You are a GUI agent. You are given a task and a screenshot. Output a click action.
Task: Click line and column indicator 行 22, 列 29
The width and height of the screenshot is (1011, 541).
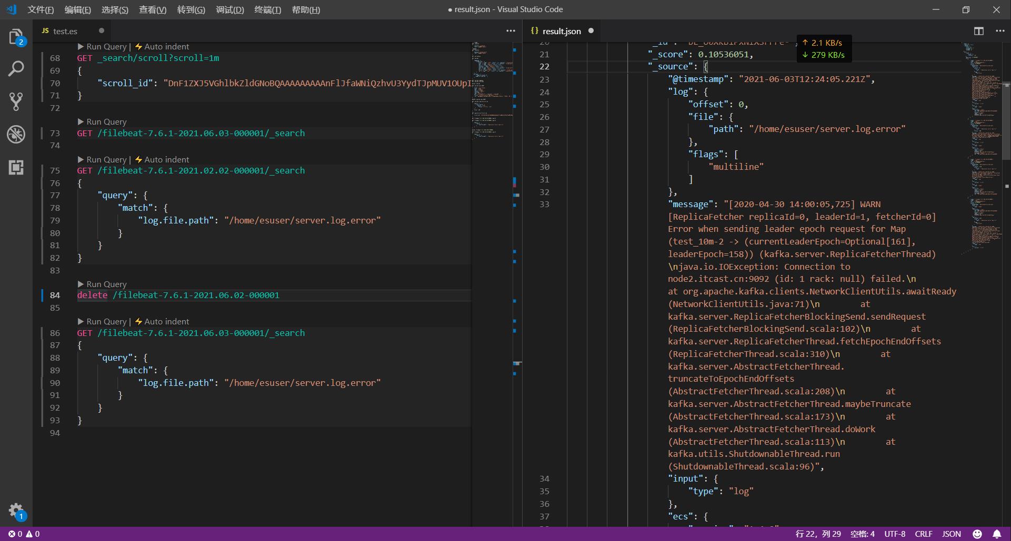tap(818, 534)
